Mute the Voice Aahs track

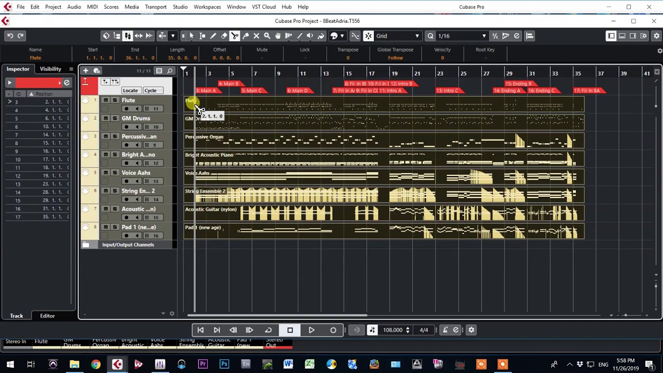[x=106, y=173]
